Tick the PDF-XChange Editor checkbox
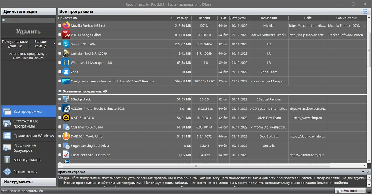This screenshot has width=372, height=194. (x=60, y=35)
